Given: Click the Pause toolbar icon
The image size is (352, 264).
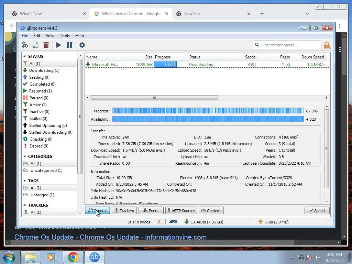Looking at the screenshot, I should 69,45.
